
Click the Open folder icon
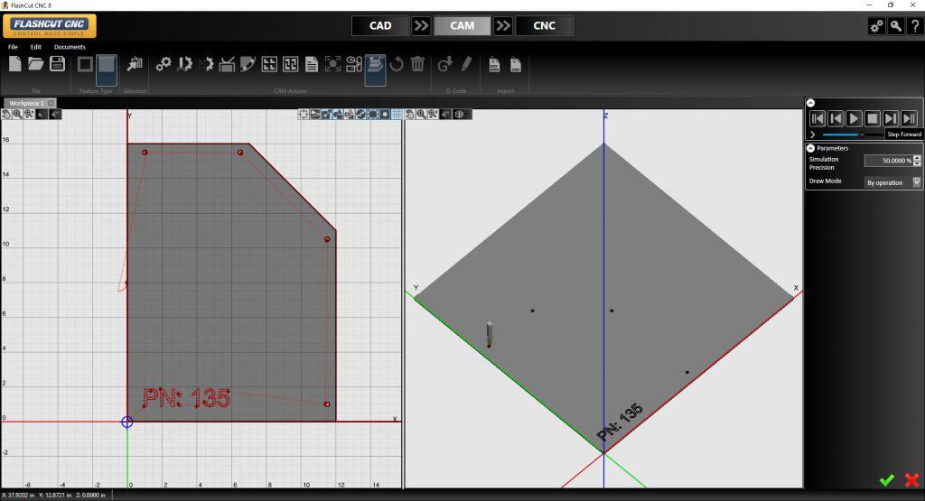36,63
